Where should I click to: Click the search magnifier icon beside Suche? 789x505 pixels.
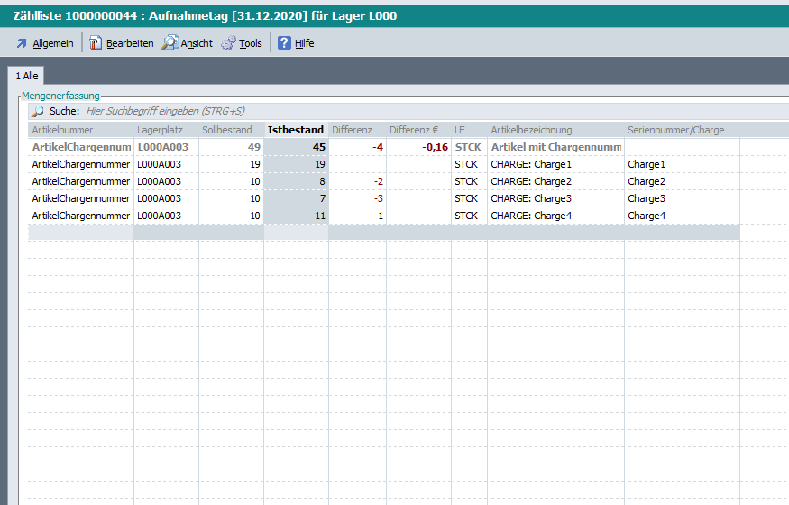(38, 112)
